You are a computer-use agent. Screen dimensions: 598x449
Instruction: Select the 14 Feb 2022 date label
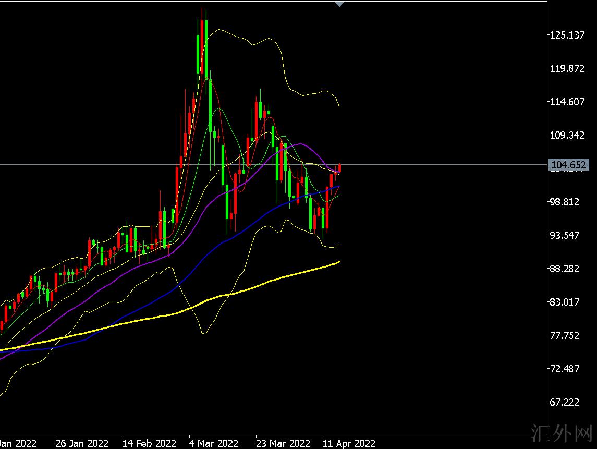tap(149, 443)
